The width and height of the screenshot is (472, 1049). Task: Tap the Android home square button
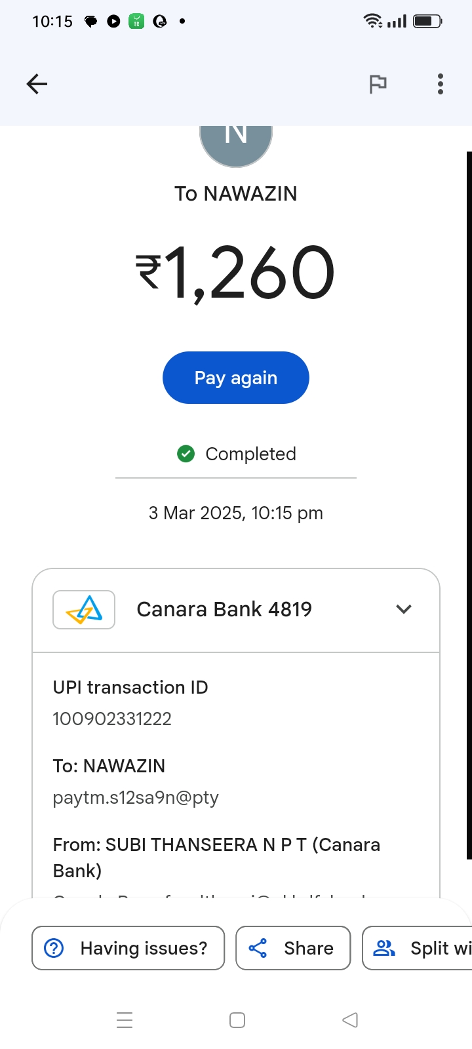click(x=237, y=1020)
